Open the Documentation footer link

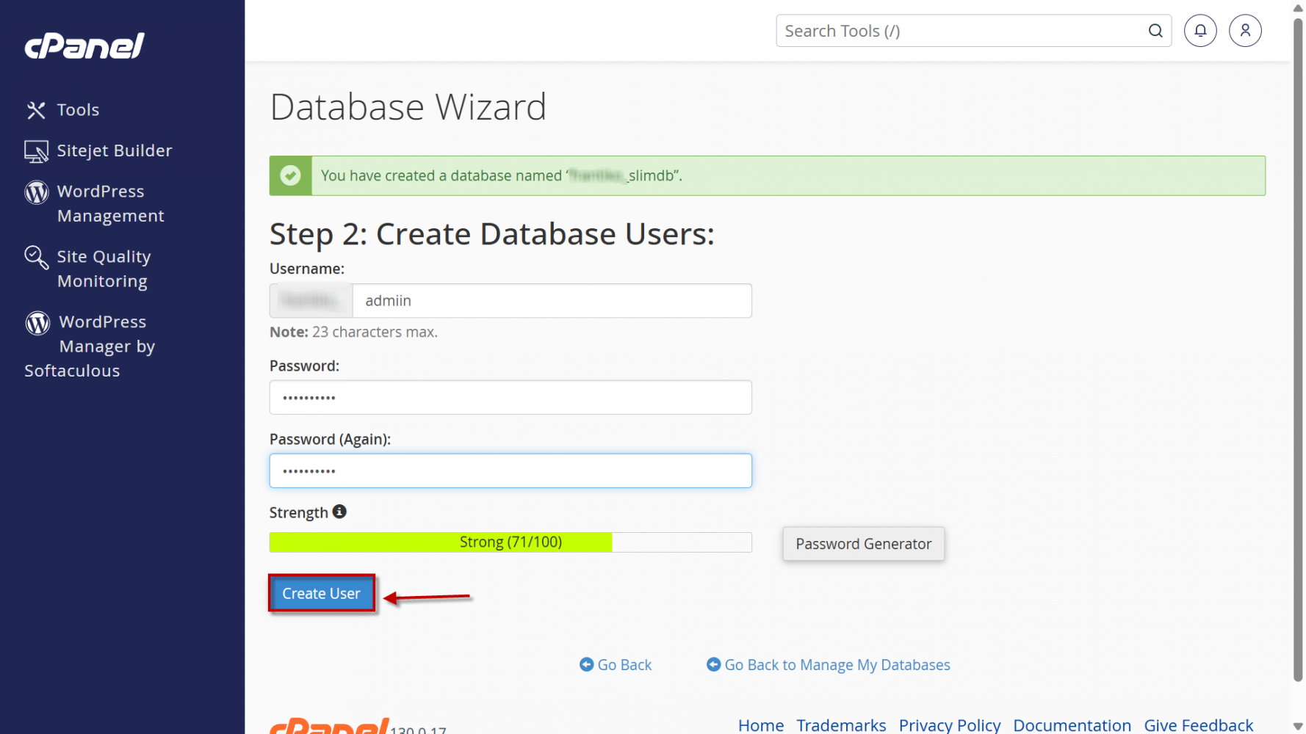pos(1072,725)
